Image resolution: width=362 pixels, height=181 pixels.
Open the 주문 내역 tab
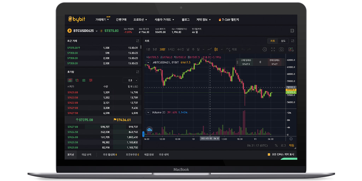point(164,155)
